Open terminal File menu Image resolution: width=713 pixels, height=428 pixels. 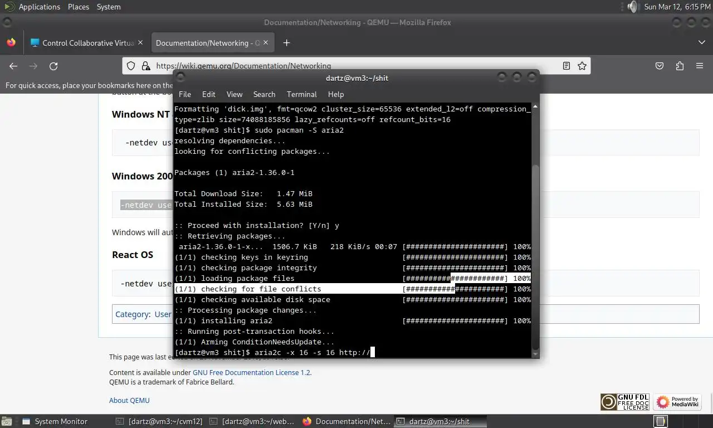click(185, 94)
